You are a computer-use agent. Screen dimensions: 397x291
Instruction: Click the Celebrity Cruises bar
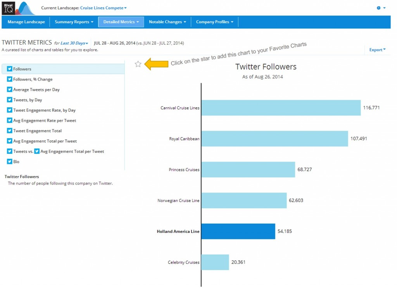click(x=215, y=262)
